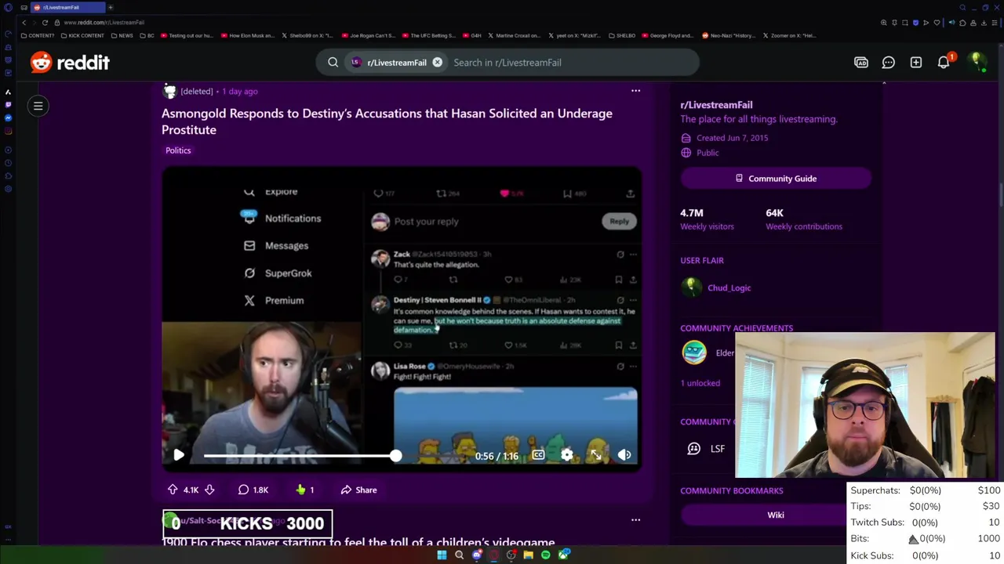
Task: Open the G4H bookmark
Action: pyautogui.click(x=472, y=35)
